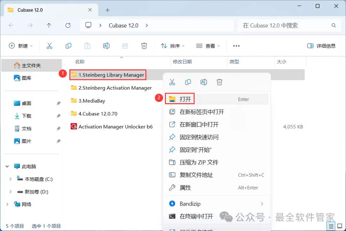Switch to large thumbnails view icon in status bar
The image size is (346, 231).
(x=340, y=226)
